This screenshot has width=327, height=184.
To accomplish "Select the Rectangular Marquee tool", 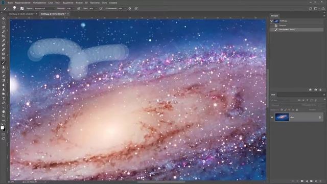I will (4, 22).
